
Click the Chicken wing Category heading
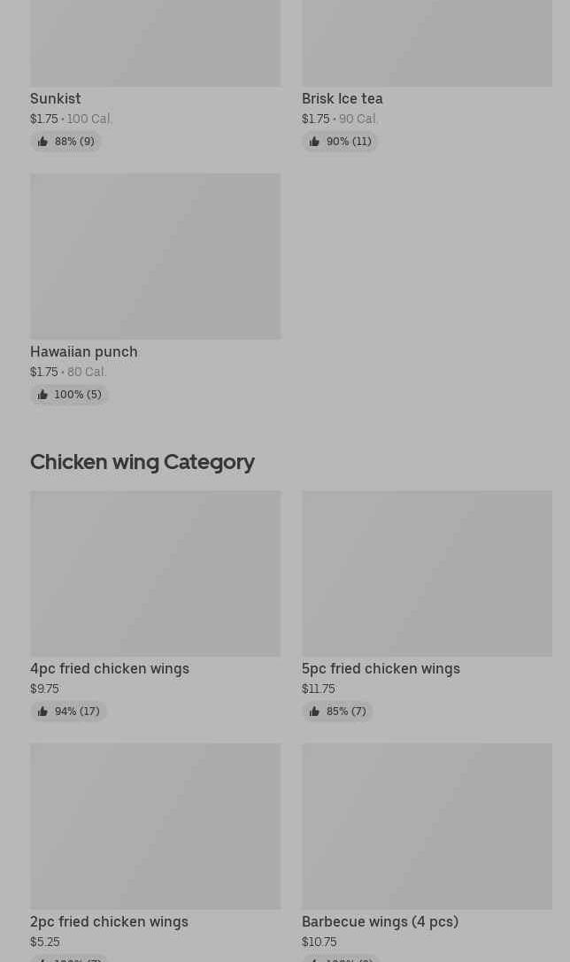[x=142, y=462]
